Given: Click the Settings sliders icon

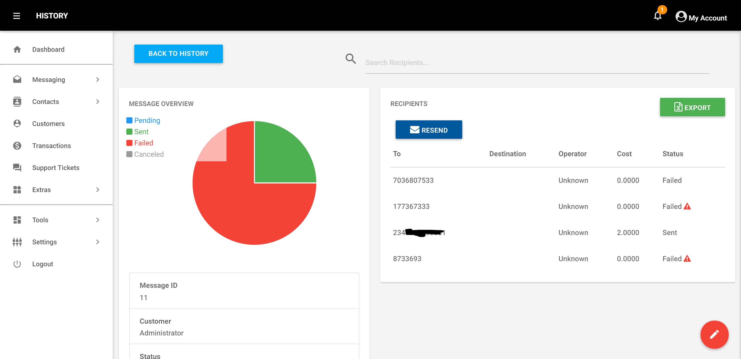Looking at the screenshot, I should (17, 242).
